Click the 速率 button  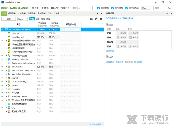pos(9,19)
